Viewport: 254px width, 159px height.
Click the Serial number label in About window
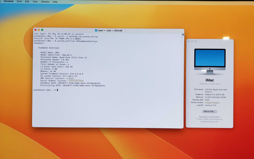[197, 103]
